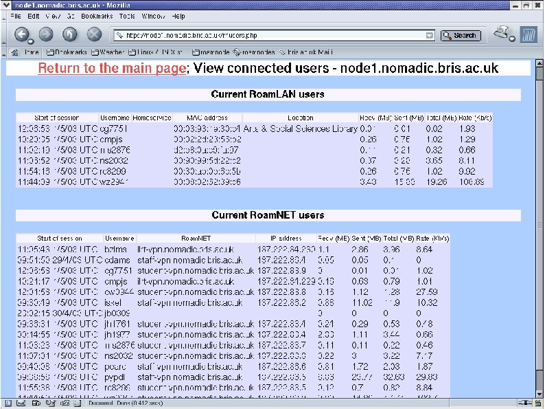545x409 pixels.
Task: Open the Back button history dropdown
Action: (x=31, y=42)
